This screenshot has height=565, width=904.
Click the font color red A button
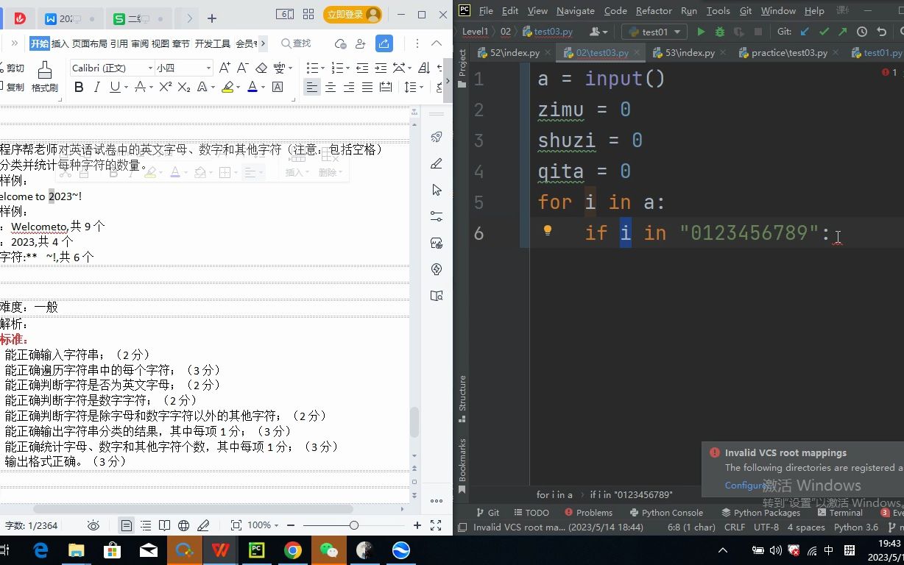[253, 87]
